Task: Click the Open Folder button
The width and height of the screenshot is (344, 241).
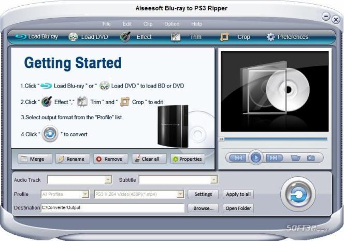Action: point(238,208)
